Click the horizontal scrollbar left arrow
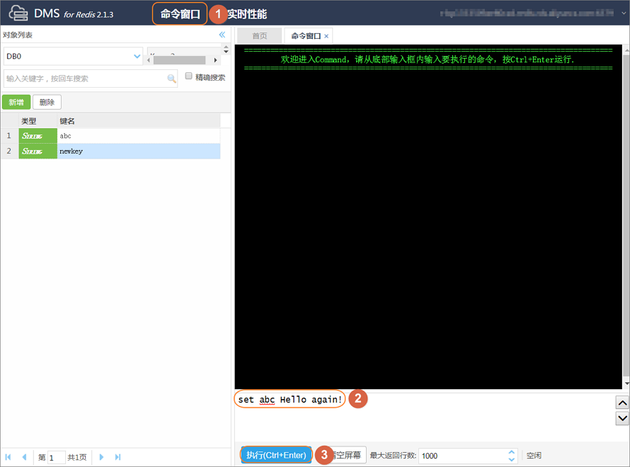 click(149, 60)
